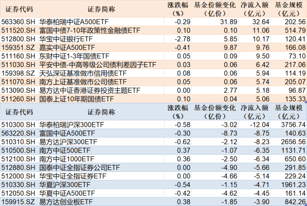The width and height of the screenshot is (307, 206).
Task: Select the fund size 73.10
Action: (297, 56)
